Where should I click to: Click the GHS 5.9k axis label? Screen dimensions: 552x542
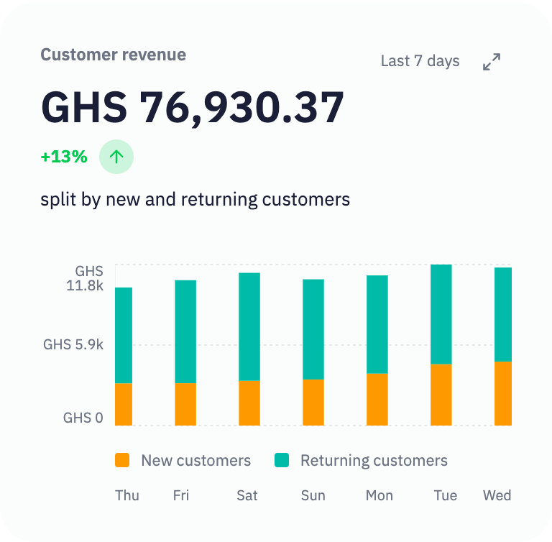[73, 344]
